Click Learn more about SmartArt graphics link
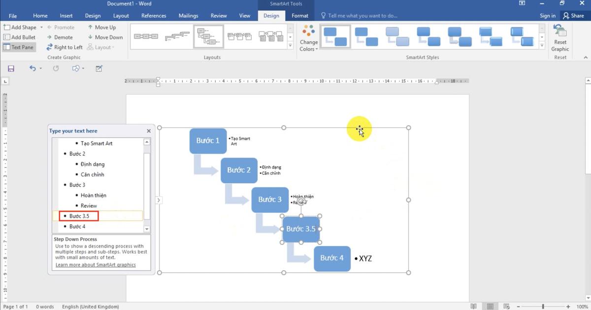591x310 pixels. point(96,265)
